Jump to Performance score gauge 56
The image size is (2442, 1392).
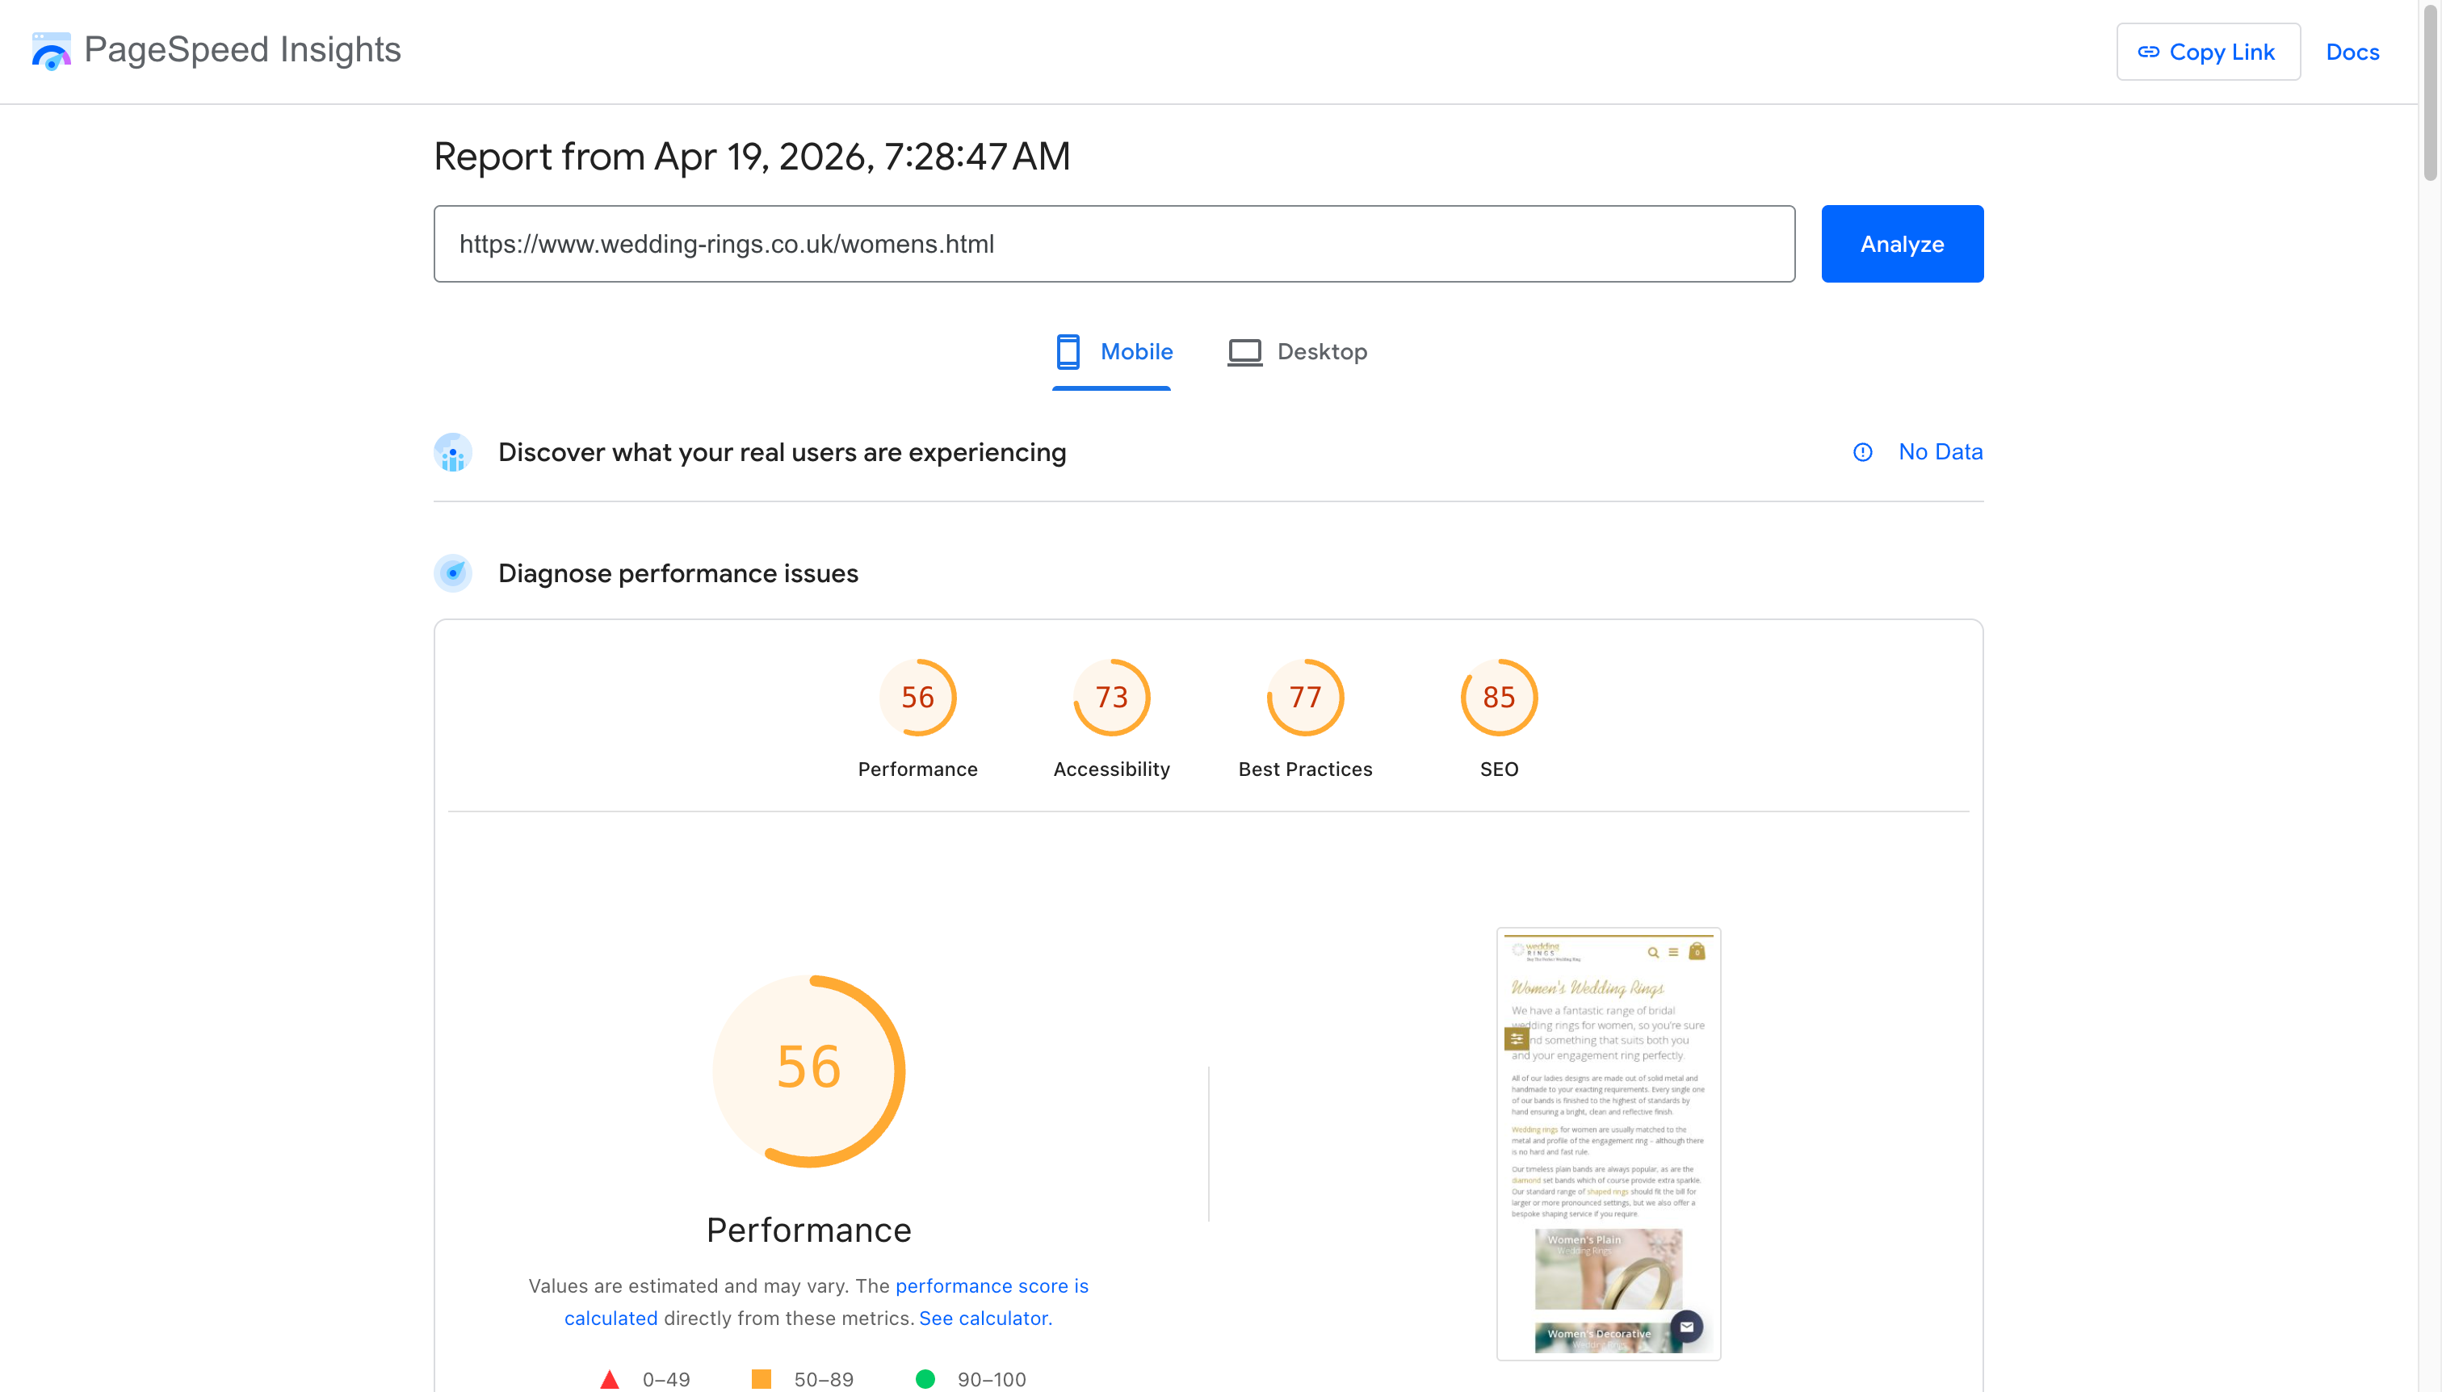[x=918, y=697]
